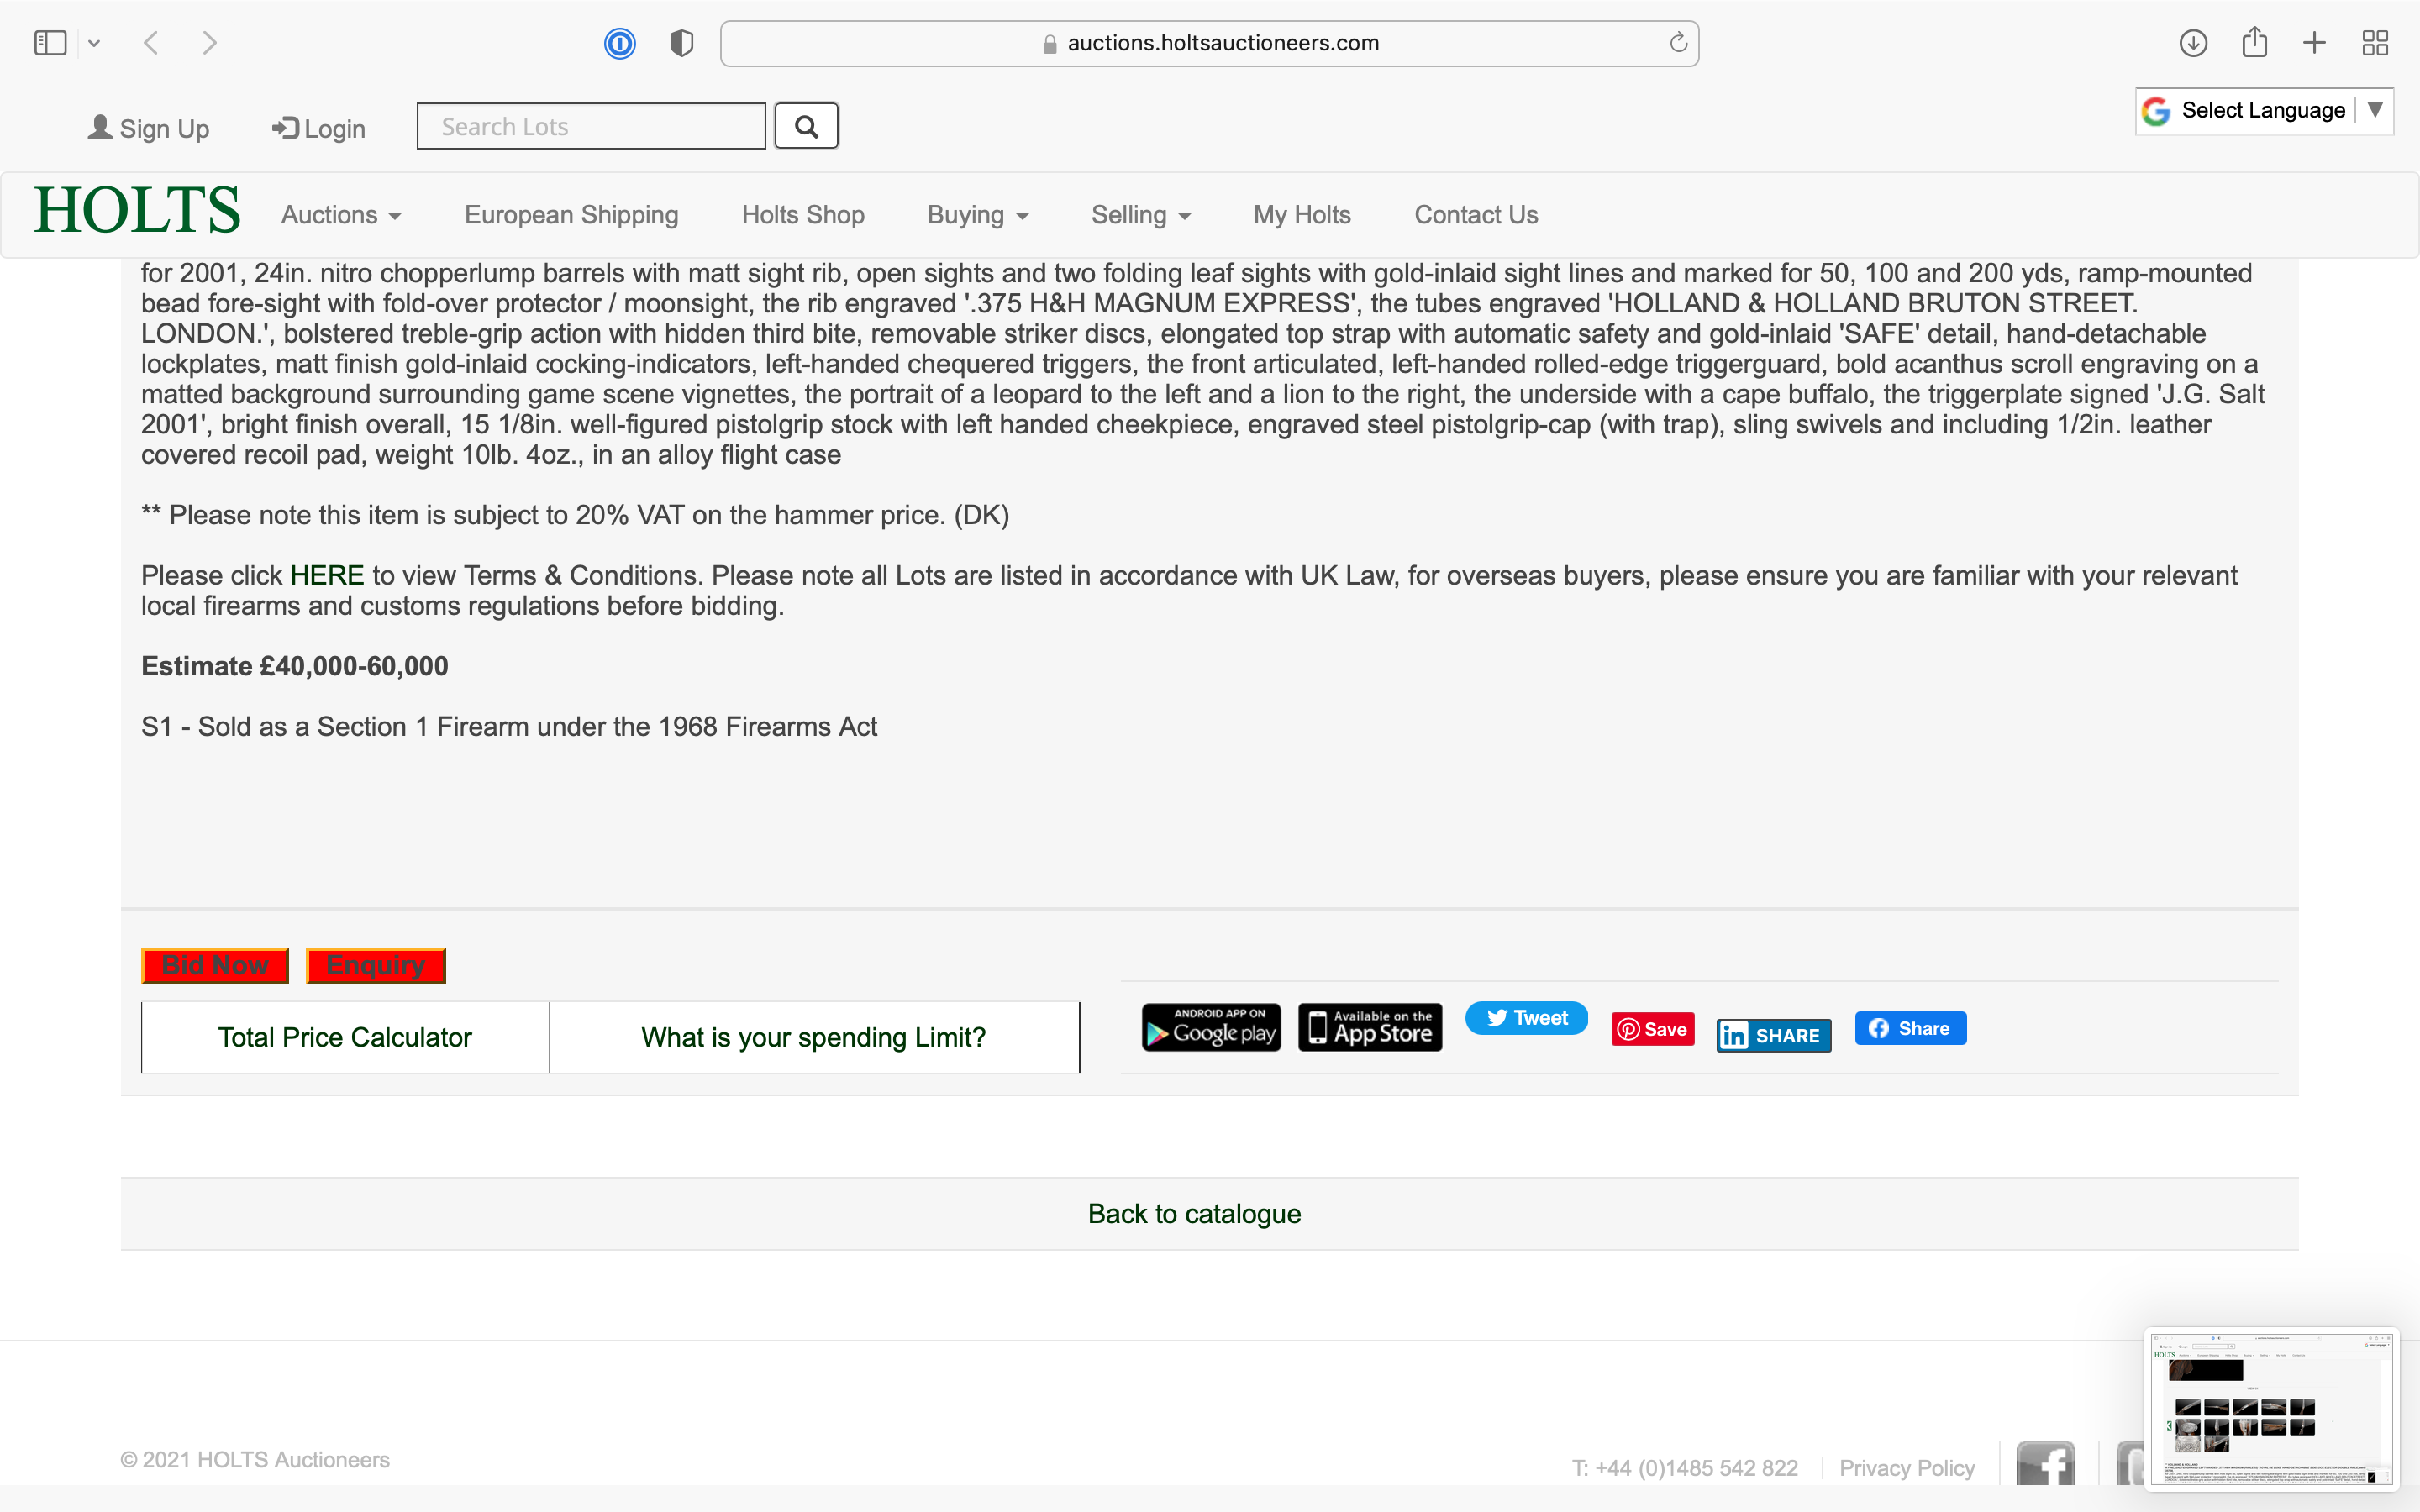This screenshot has height=1512, width=2420.
Task: Click the Pinterest Save button
Action: point(1653,1029)
